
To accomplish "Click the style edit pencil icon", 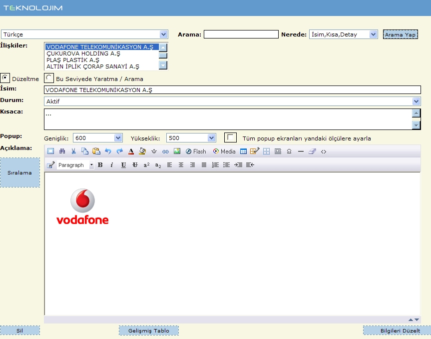I will click(51, 165).
